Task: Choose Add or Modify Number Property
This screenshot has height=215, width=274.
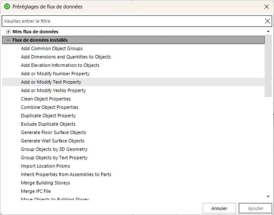Action: [x=55, y=74]
